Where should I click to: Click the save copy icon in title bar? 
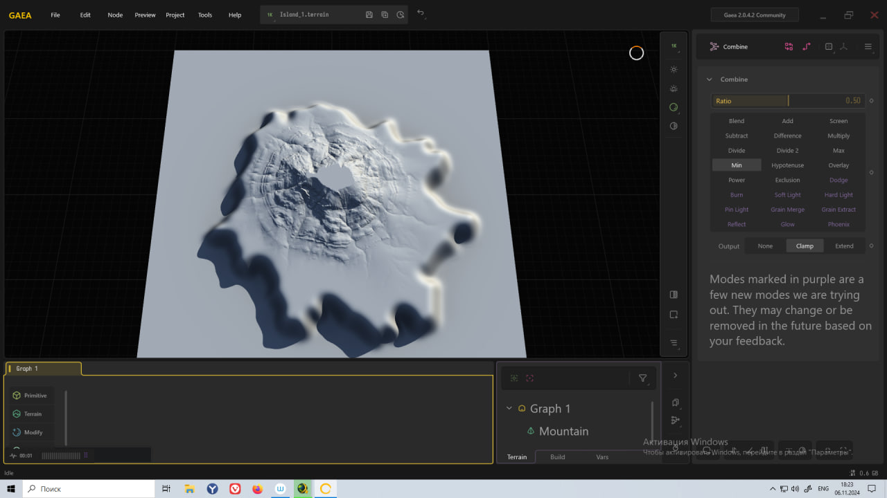coord(385,15)
